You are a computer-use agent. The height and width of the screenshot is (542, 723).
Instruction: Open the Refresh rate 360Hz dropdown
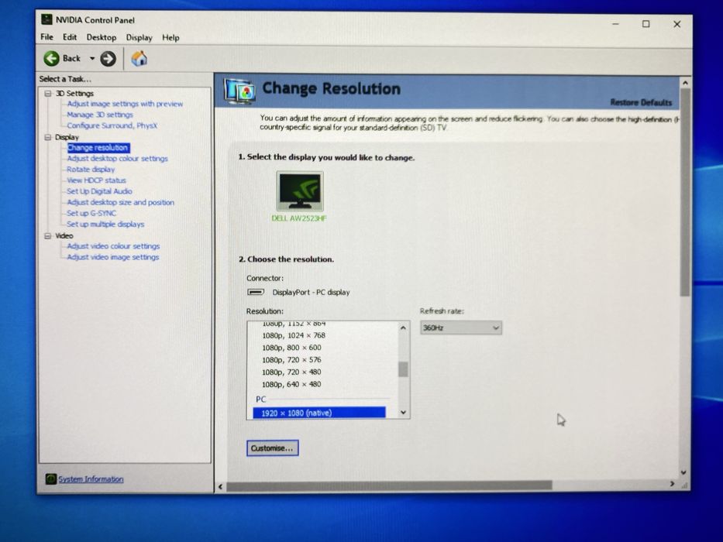click(x=460, y=328)
